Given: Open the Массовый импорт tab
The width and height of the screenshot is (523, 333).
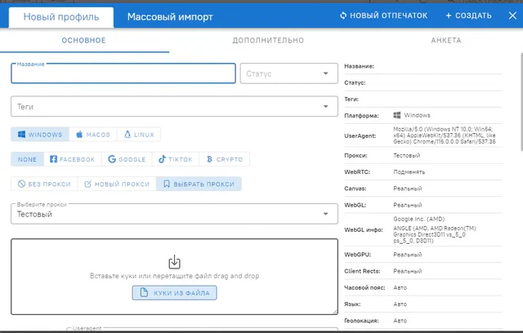Looking at the screenshot, I should pyautogui.click(x=170, y=16).
